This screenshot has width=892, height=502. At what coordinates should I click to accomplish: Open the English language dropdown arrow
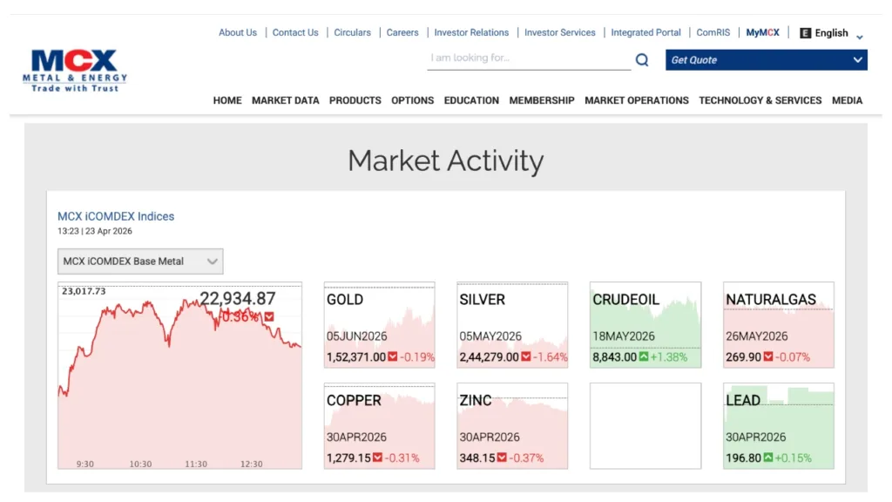click(x=860, y=37)
